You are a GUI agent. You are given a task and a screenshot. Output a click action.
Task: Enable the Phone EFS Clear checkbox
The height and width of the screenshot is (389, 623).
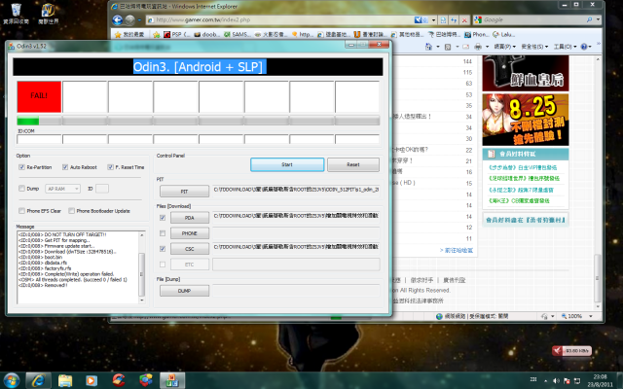21,211
